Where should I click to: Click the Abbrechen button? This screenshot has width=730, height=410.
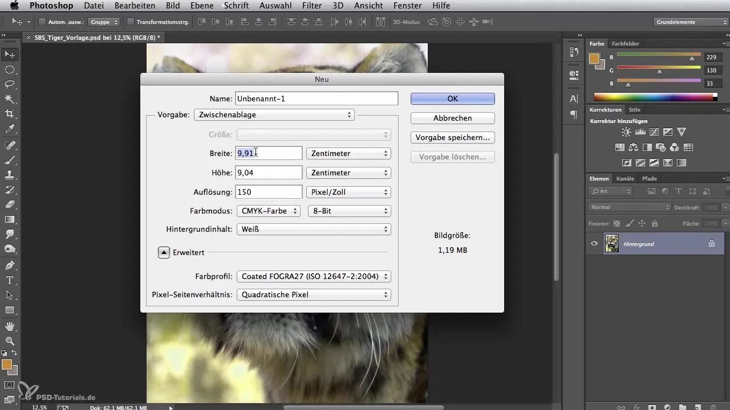453,118
